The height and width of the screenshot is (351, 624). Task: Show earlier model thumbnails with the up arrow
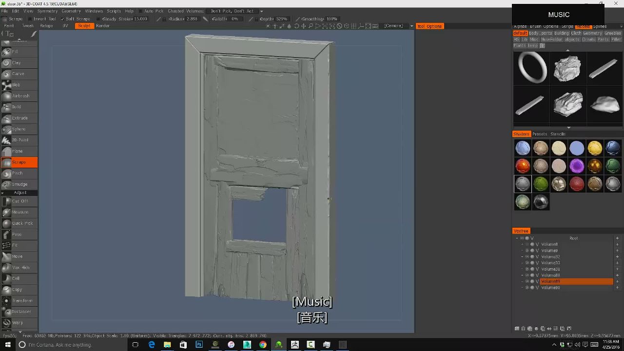point(568,50)
